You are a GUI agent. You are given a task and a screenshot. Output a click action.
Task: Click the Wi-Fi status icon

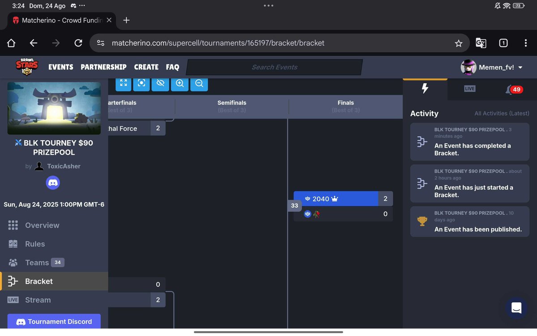(507, 6)
